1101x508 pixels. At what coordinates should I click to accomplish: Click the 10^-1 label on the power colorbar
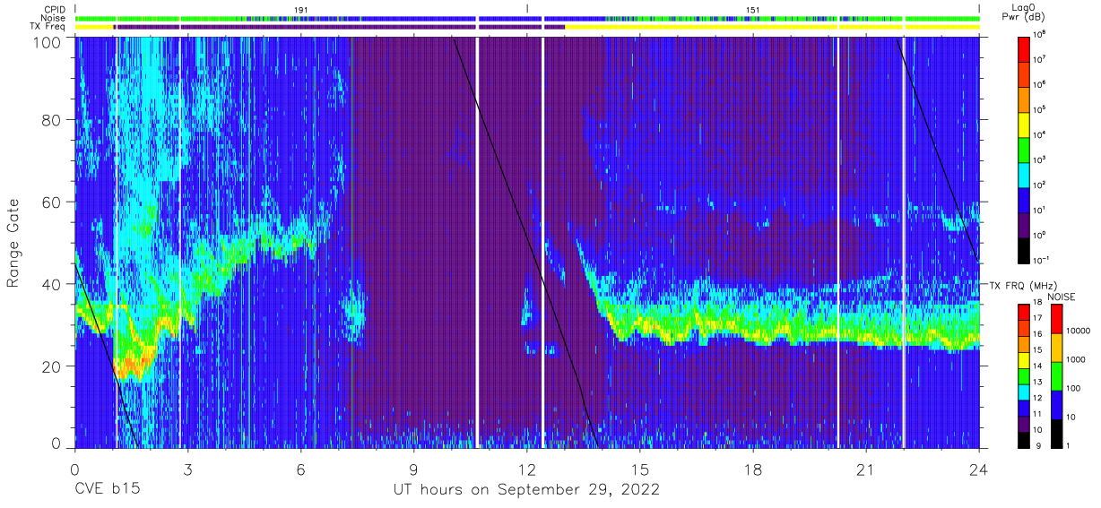tap(1040, 260)
